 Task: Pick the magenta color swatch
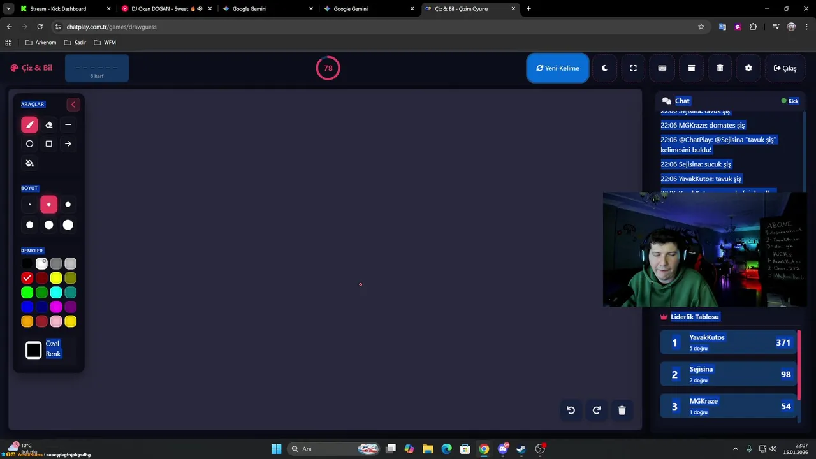pyautogui.click(x=56, y=307)
